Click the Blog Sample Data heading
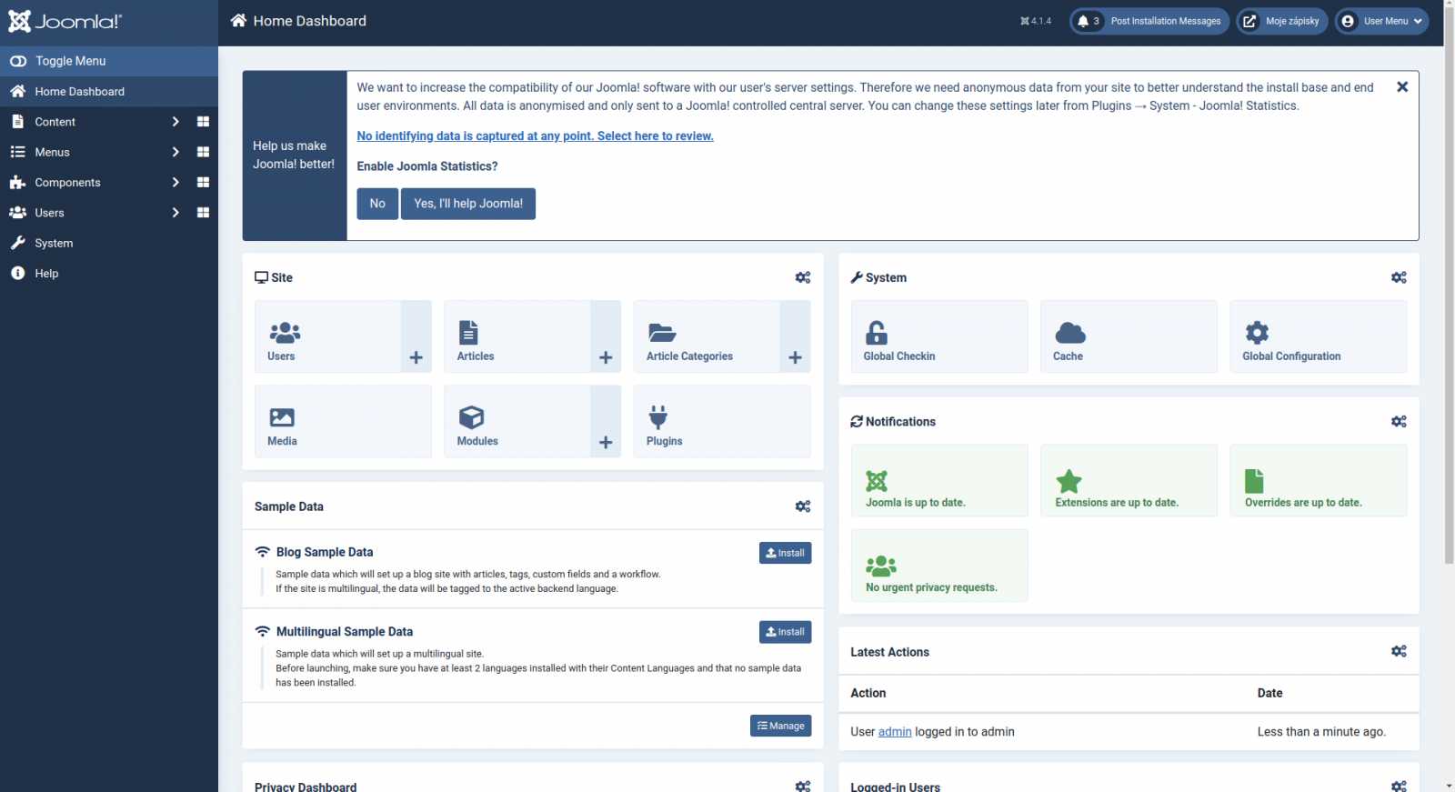The height and width of the screenshot is (792, 1455). 325,552
